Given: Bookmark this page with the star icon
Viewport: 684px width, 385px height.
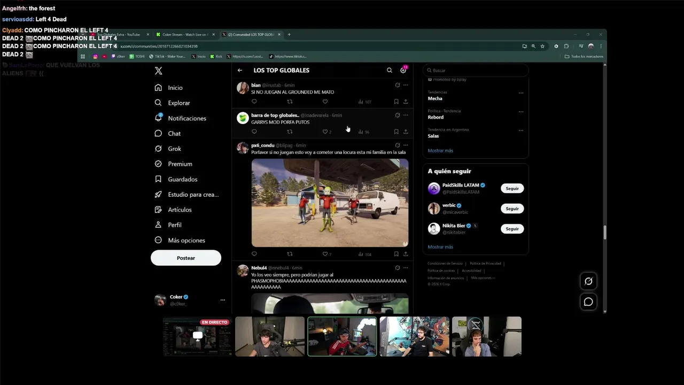Looking at the screenshot, I should [x=542, y=47].
